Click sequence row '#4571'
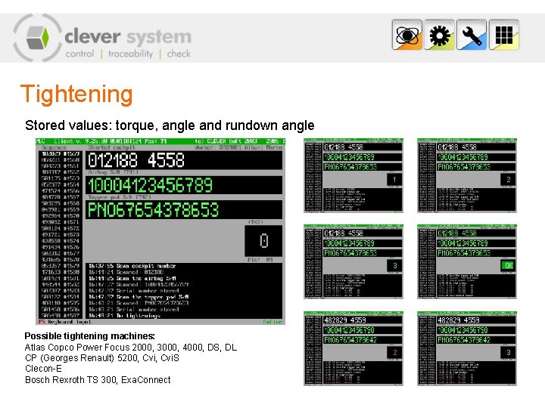Image resolution: width=545 pixels, height=408 pixels. coord(61,222)
